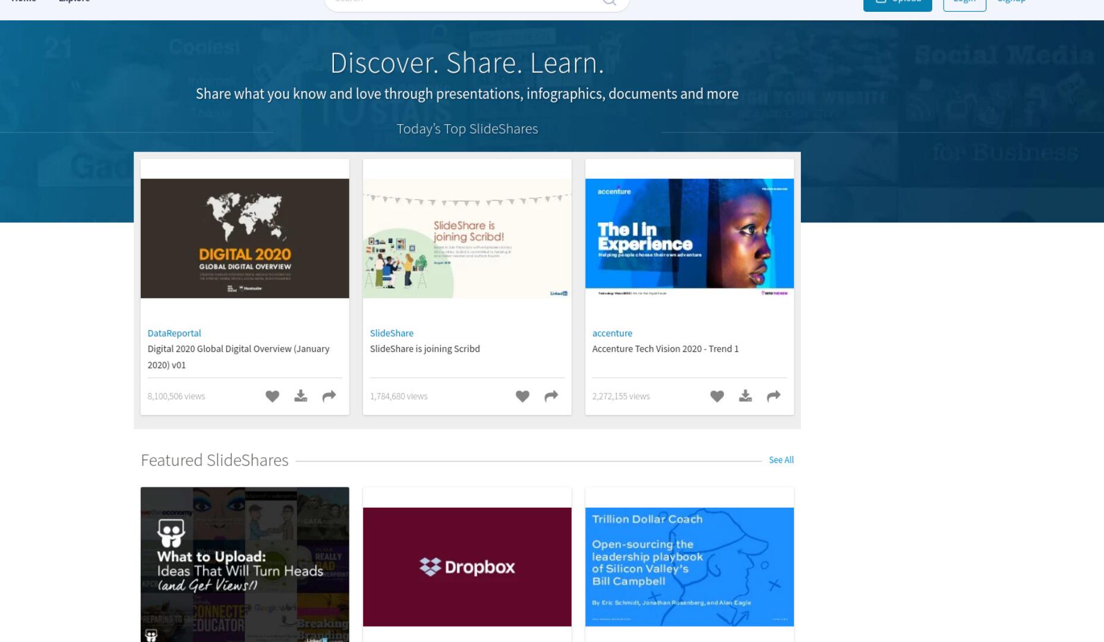Open the Digital 2020 world map thumbnail
1104x642 pixels.
point(245,238)
